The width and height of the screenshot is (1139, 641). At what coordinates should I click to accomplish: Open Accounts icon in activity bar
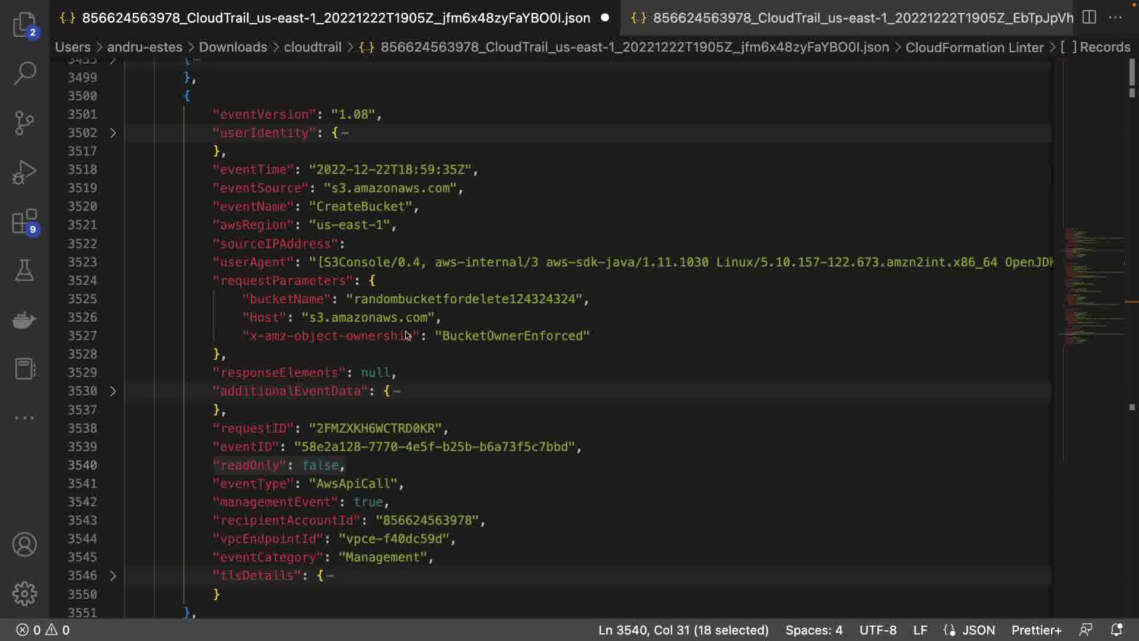[x=24, y=544]
